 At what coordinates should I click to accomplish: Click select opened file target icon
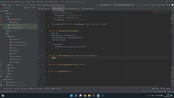[x=25, y=8]
